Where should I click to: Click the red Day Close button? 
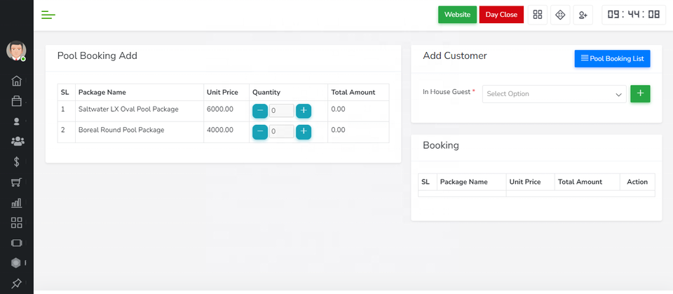point(501,15)
